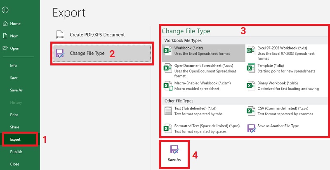Click 'Formatted Text (Space delimited) (*.prn)' text
The width and height of the screenshot is (330, 170).
pos(207,126)
